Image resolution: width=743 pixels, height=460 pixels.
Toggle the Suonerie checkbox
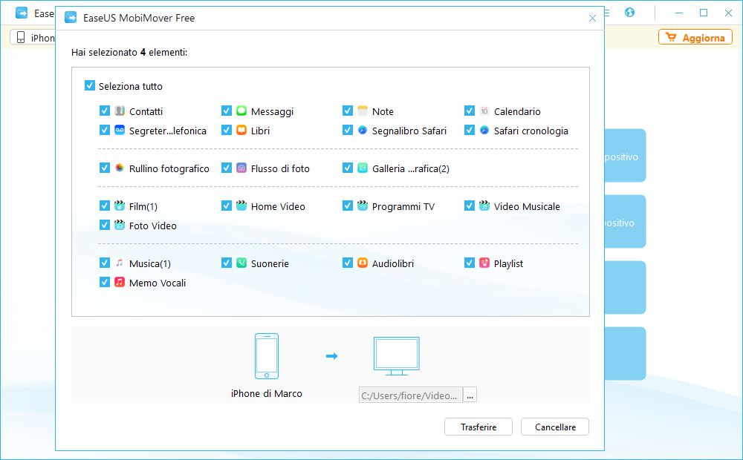(x=227, y=263)
